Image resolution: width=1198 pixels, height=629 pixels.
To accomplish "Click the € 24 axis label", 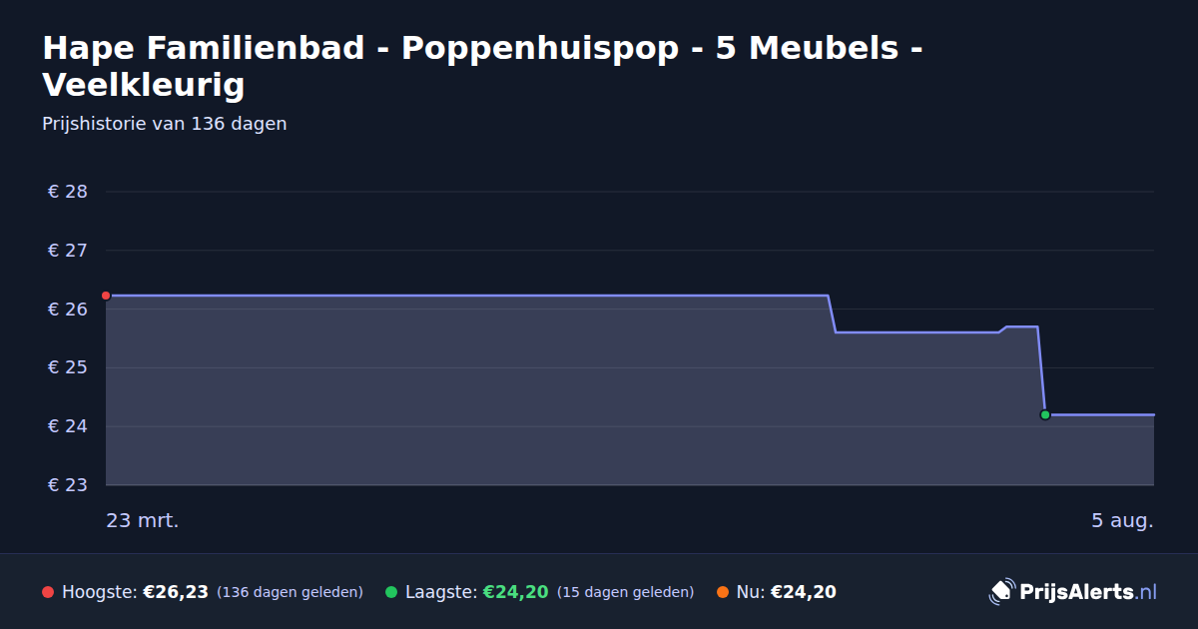I will point(68,426).
